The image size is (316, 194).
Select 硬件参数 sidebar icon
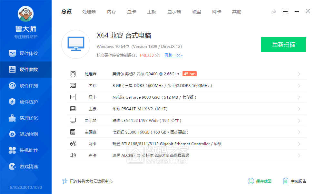pos(12,70)
